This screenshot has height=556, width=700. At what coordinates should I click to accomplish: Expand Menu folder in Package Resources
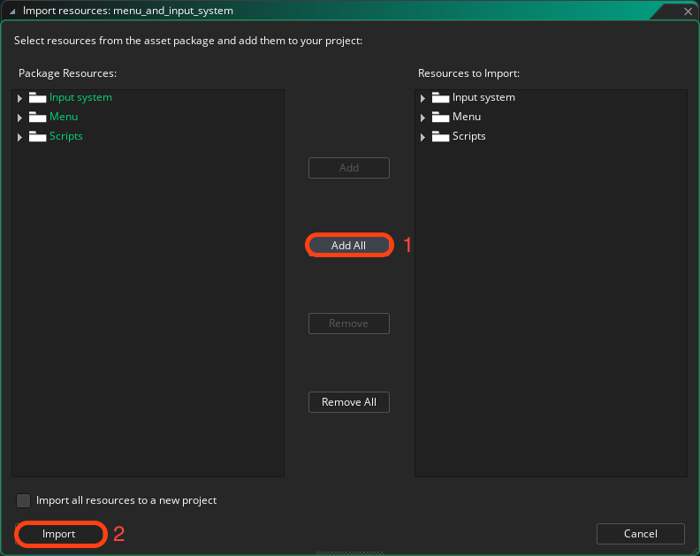click(19, 118)
